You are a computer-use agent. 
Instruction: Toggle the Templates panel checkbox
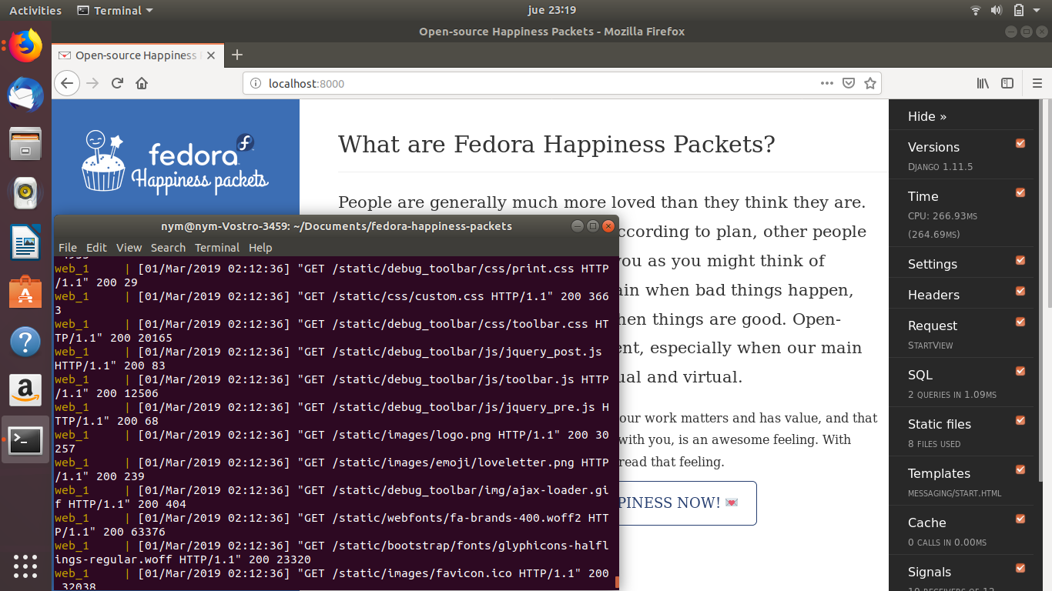point(1020,469)
